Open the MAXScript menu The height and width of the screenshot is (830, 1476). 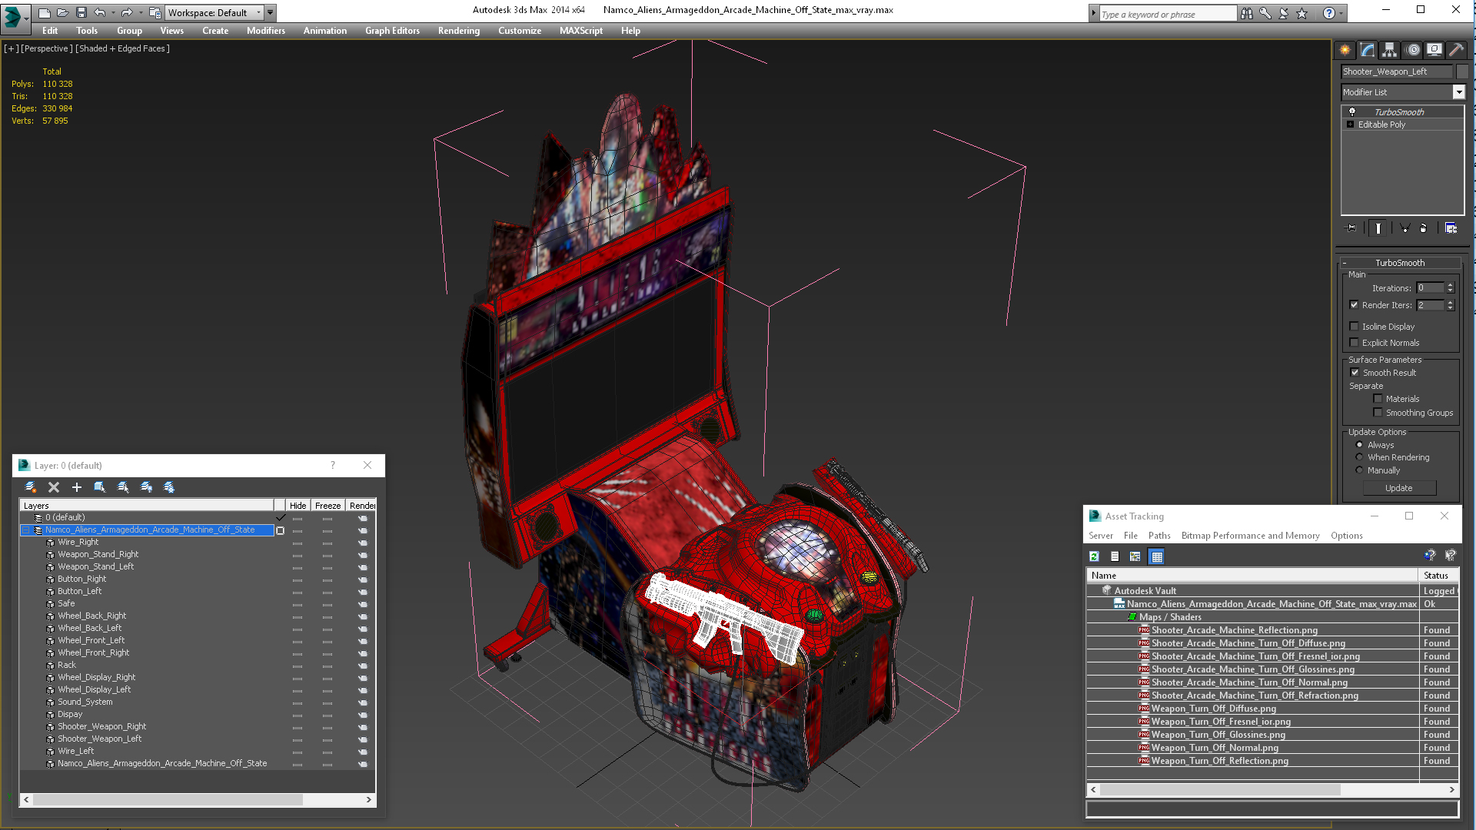click(581, 31)
